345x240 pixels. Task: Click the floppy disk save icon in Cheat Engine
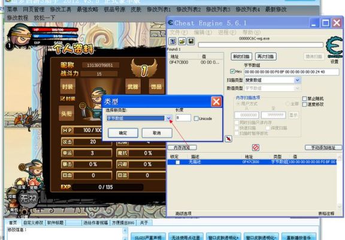190,41
